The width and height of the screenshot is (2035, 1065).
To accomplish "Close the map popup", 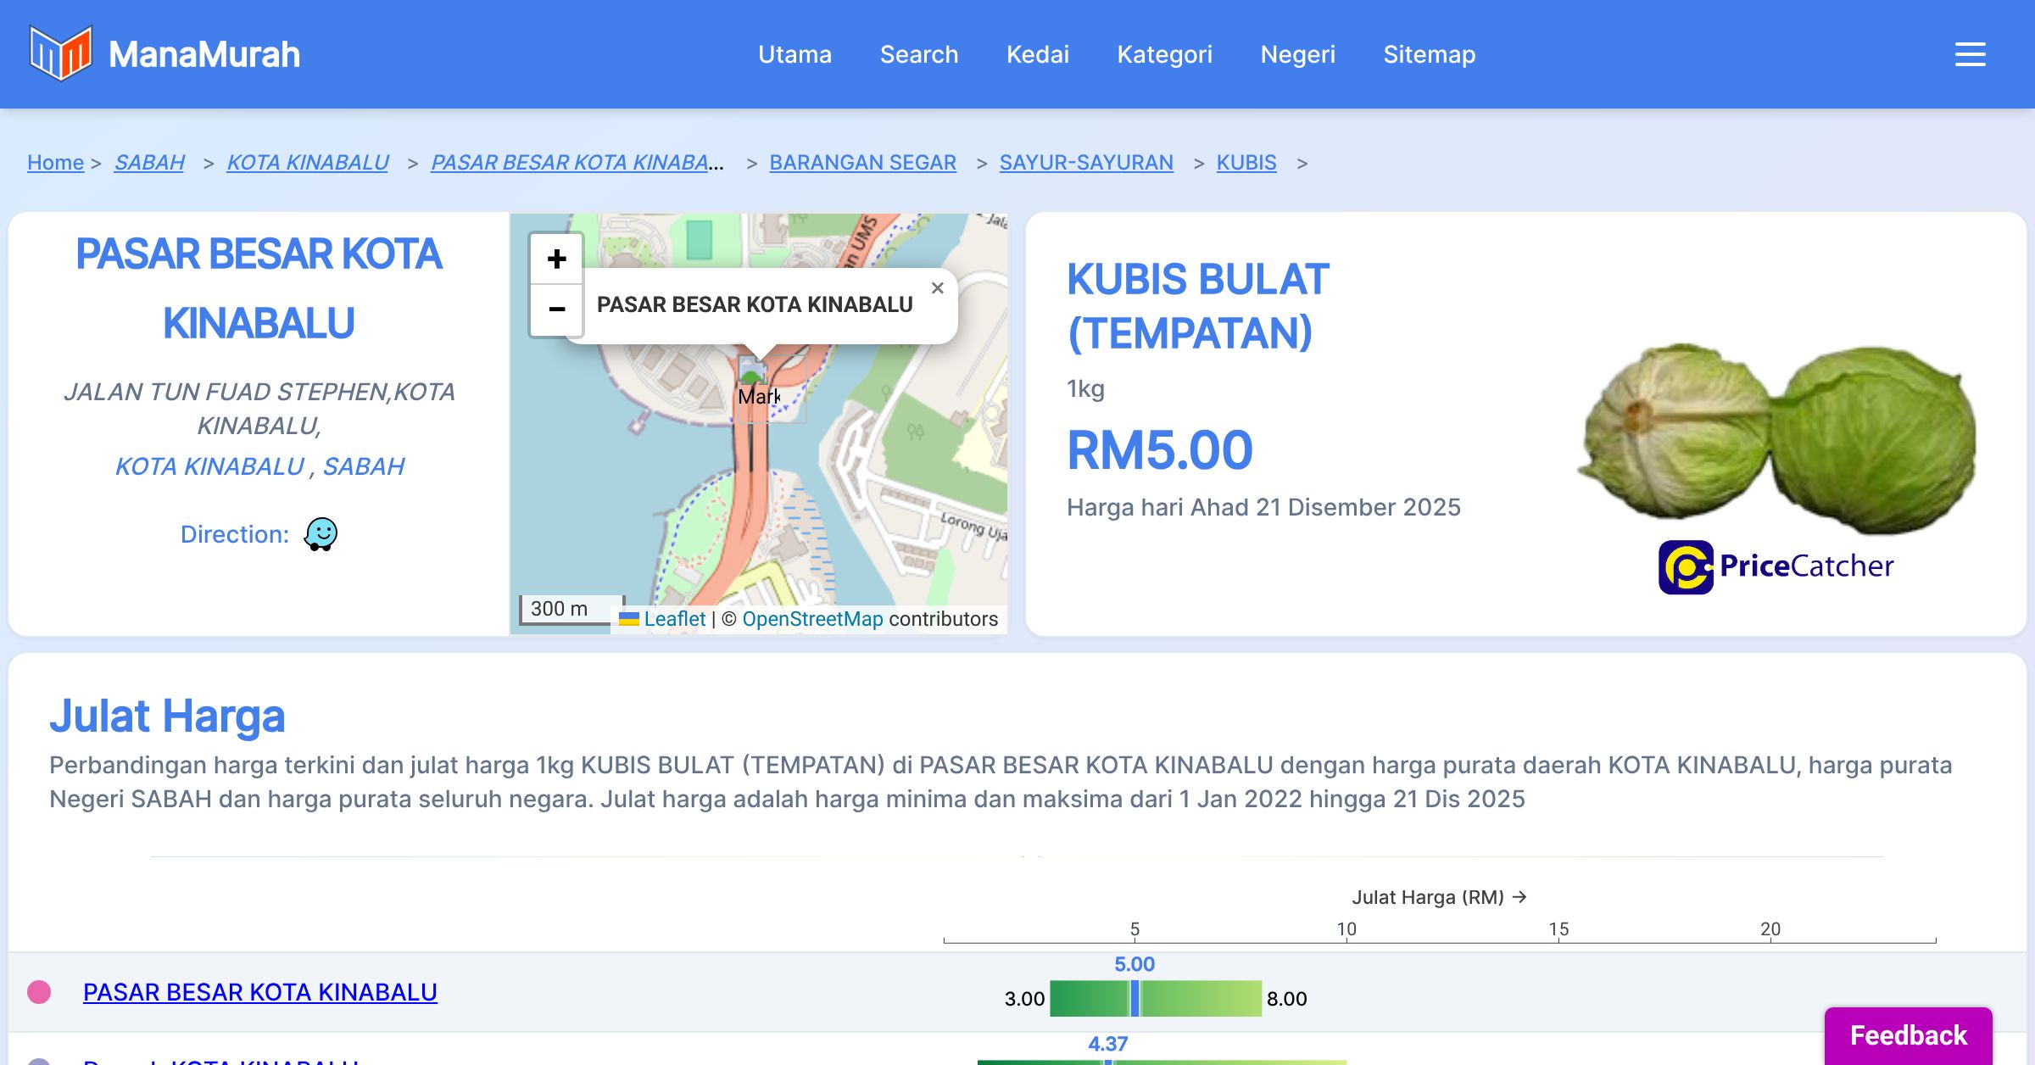I will click(x=937, y=288).
